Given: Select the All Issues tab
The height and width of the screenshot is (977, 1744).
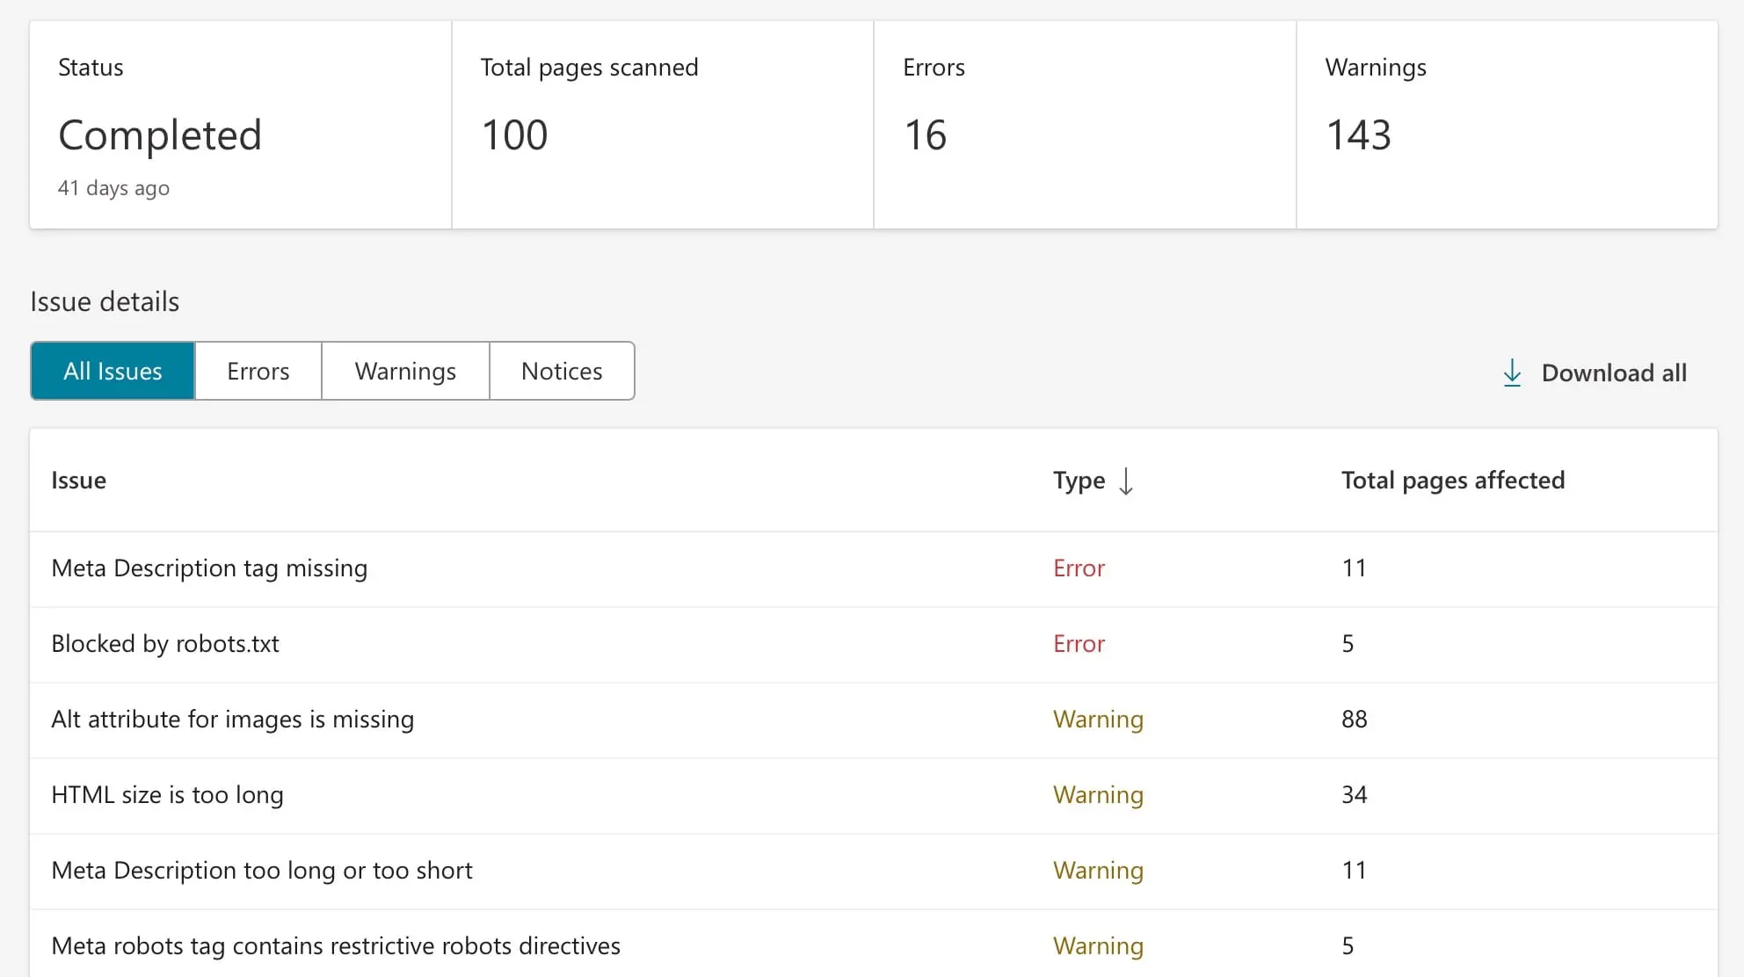Looking at the screenshot, I should pyautogui.click(x=113, y=371).
